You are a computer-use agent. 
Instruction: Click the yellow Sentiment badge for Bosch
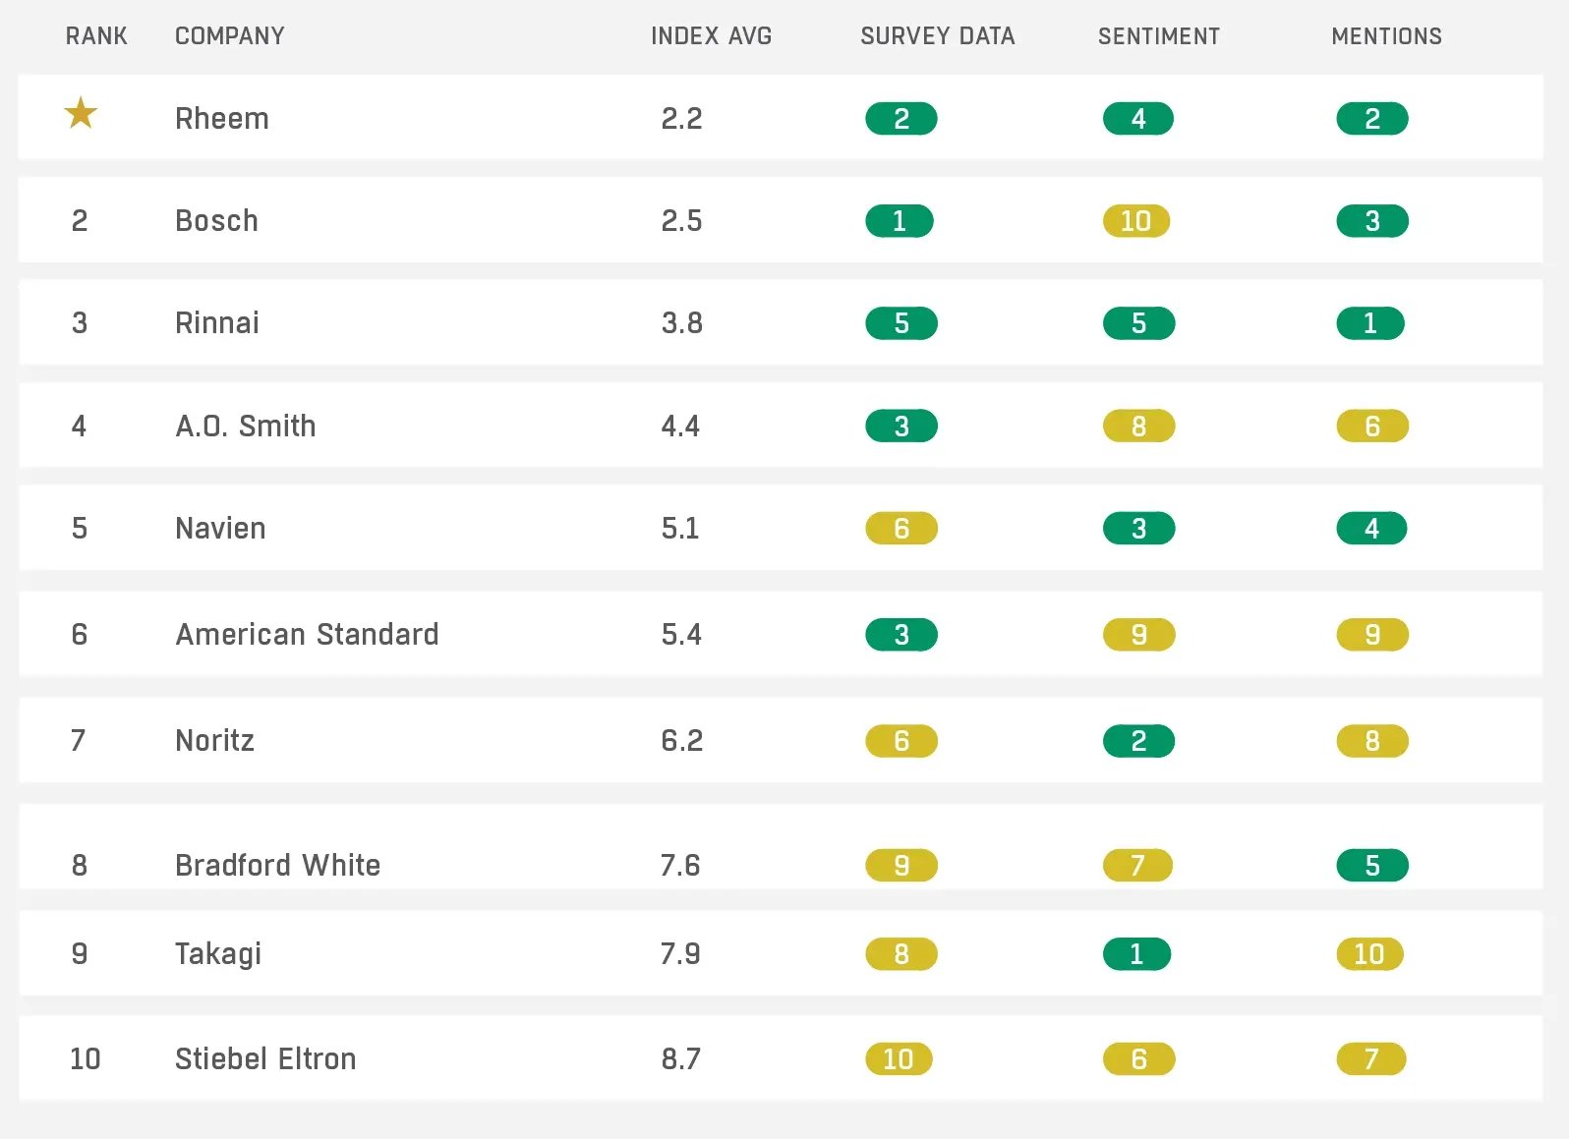point(1136,221)
